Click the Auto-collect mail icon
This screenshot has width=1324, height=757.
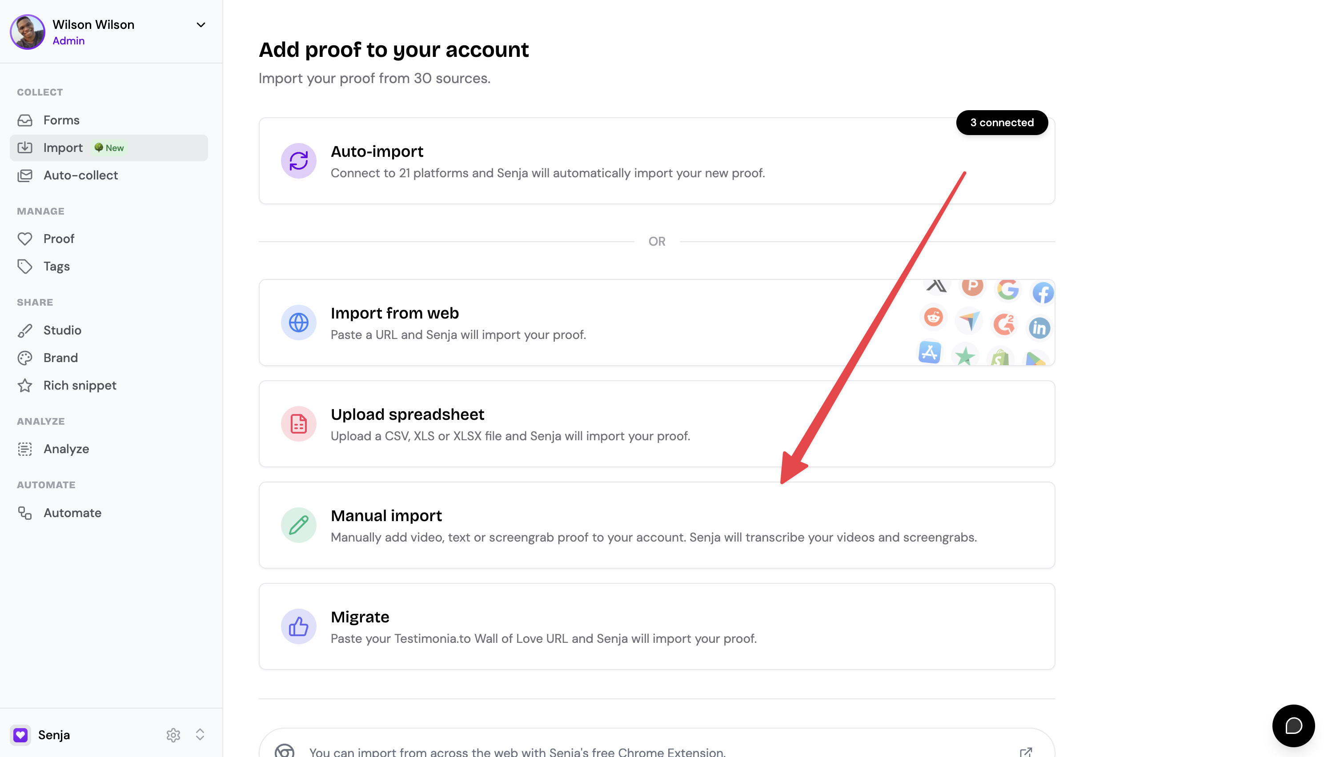click(x=24, y=175)
